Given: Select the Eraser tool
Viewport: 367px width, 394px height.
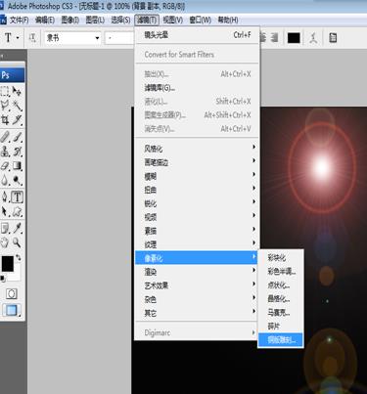Looking at the screenshot, I should click(x=5, y=165).
